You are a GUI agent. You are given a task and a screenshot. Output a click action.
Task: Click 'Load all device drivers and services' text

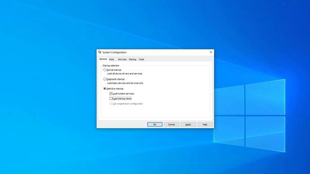[124, 73]
